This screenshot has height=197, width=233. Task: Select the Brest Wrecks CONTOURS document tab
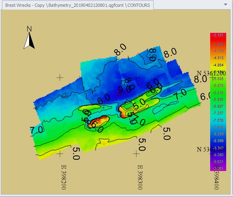[78, 5]
